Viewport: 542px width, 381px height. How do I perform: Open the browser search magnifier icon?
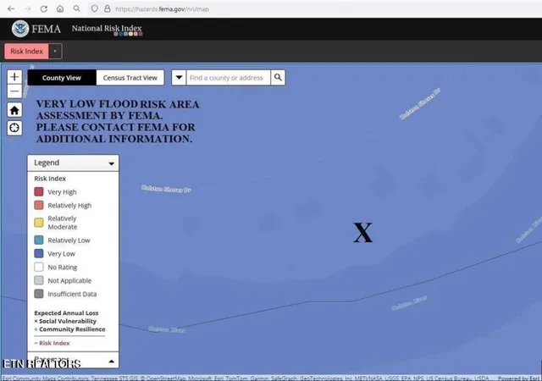point(77,8)
